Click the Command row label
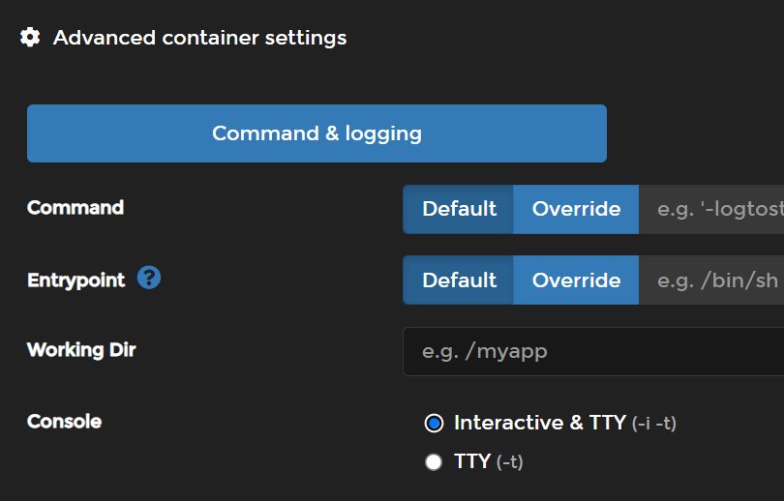Viewport: 784px width, 501px height. [x=75, y=208]
